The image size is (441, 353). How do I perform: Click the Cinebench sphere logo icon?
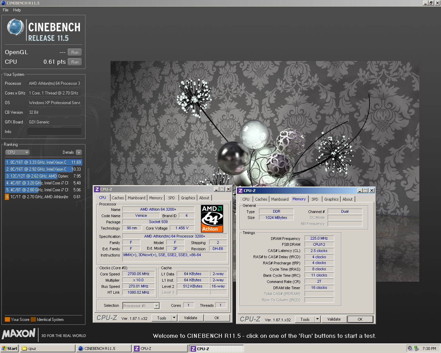[x=16, y=27]
